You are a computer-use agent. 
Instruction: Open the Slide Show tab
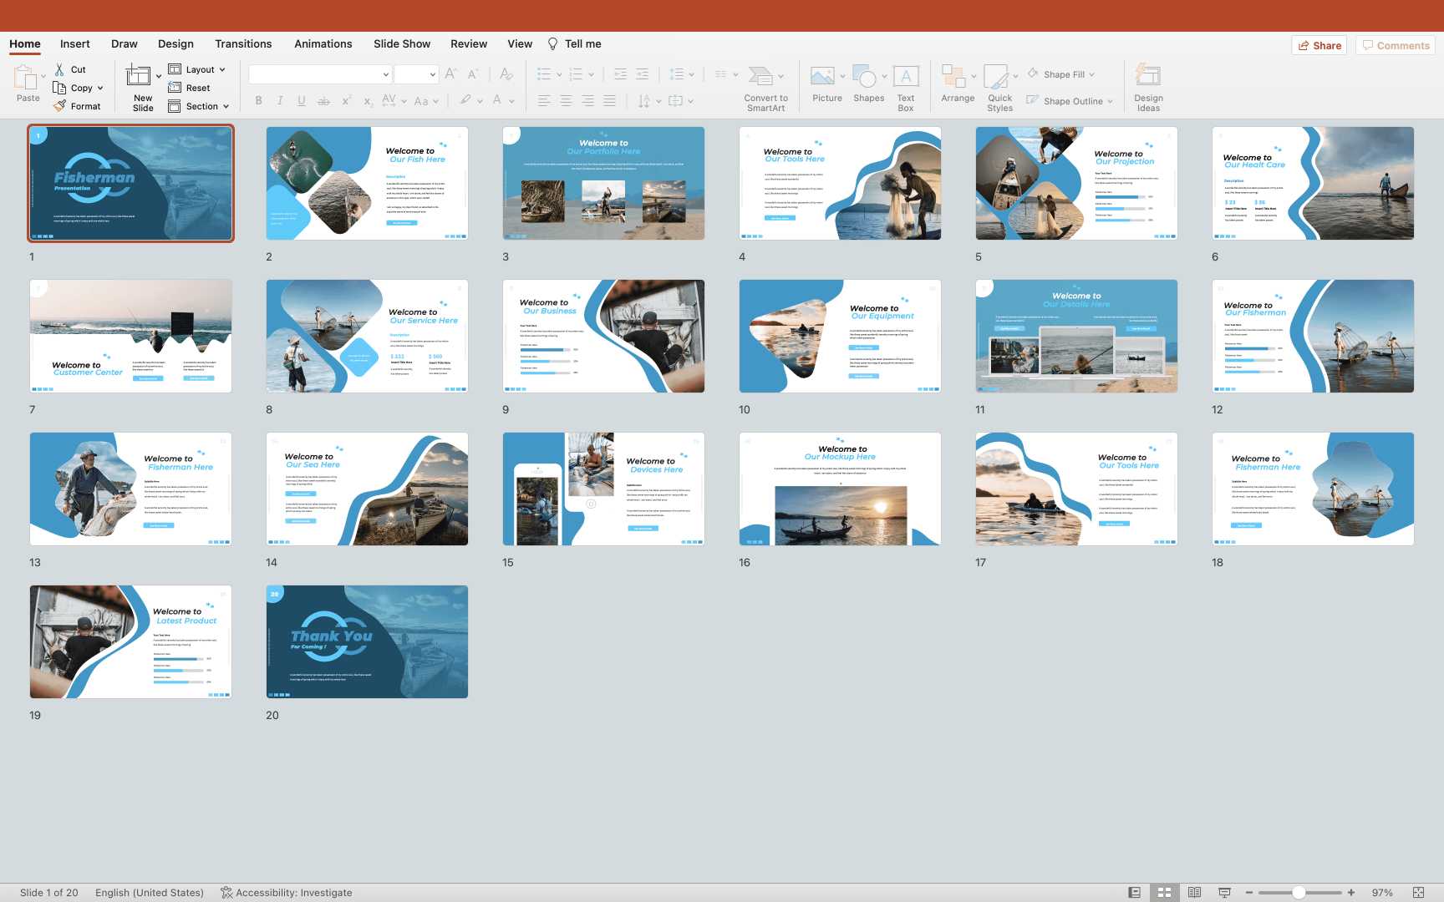tap(402, 44)
